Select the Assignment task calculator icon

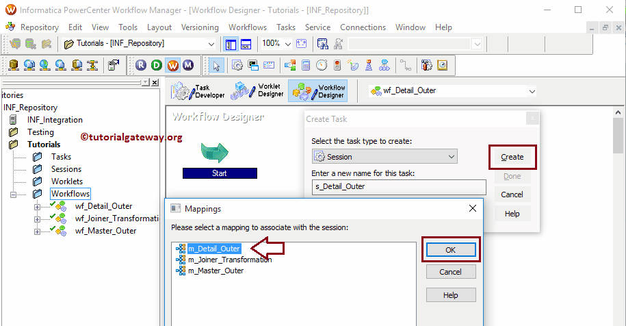[306, 65]
